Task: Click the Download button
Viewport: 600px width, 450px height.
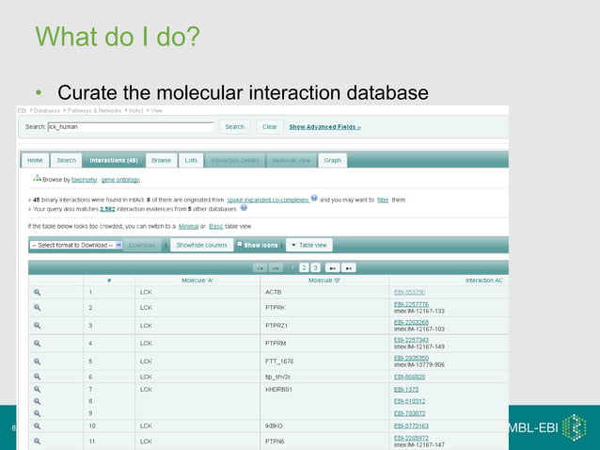Action: pyautogui.click(x=142, y=245)
